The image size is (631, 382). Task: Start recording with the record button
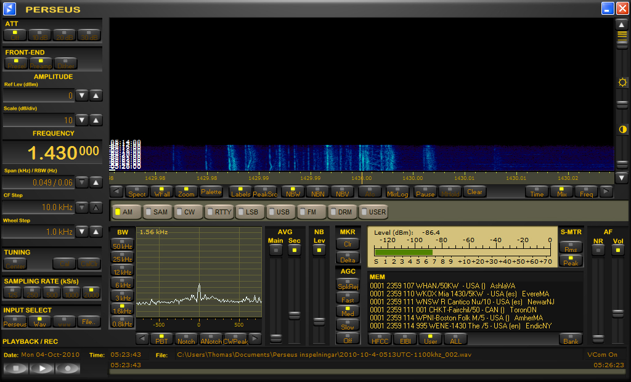(68, 368)
